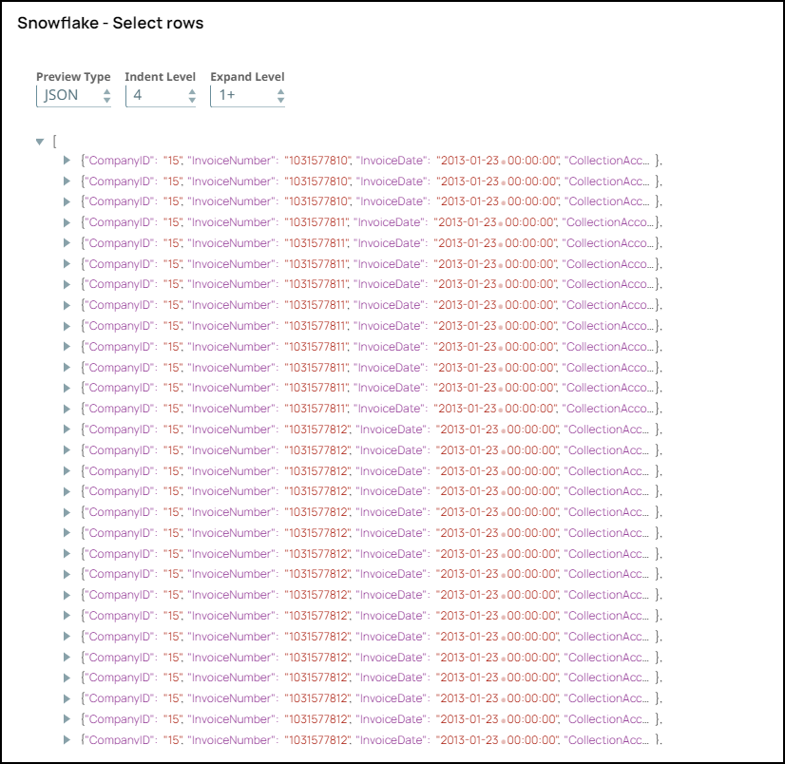Screen dimensions: 785x764
Task: Open the Expand Level dropdown showing 1+
Action: (x=247, y=95)
